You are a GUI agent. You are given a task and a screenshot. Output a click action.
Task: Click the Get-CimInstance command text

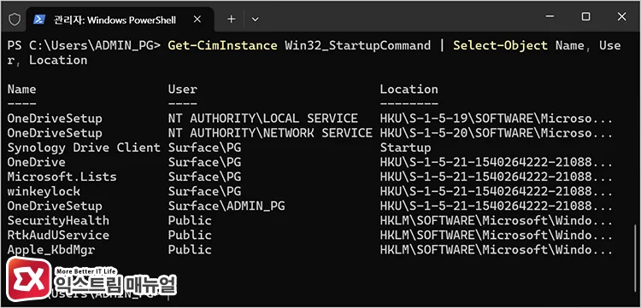point(222,45)
